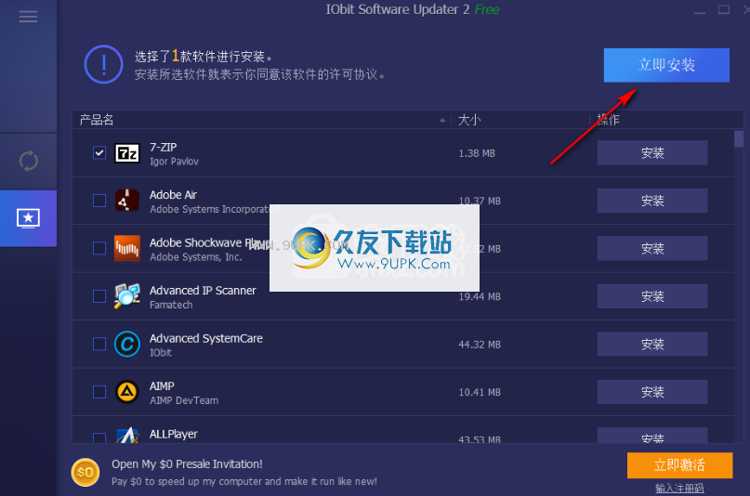Click the Adobe Air app icon
Image resolution: width=750 pixels, height=496 pixels.
tap(127, 201)
